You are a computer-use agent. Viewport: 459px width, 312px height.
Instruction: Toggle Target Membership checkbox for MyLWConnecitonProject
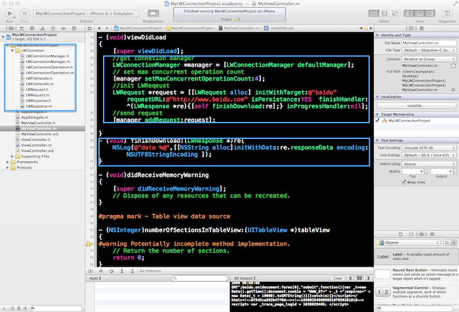point(377,121)
